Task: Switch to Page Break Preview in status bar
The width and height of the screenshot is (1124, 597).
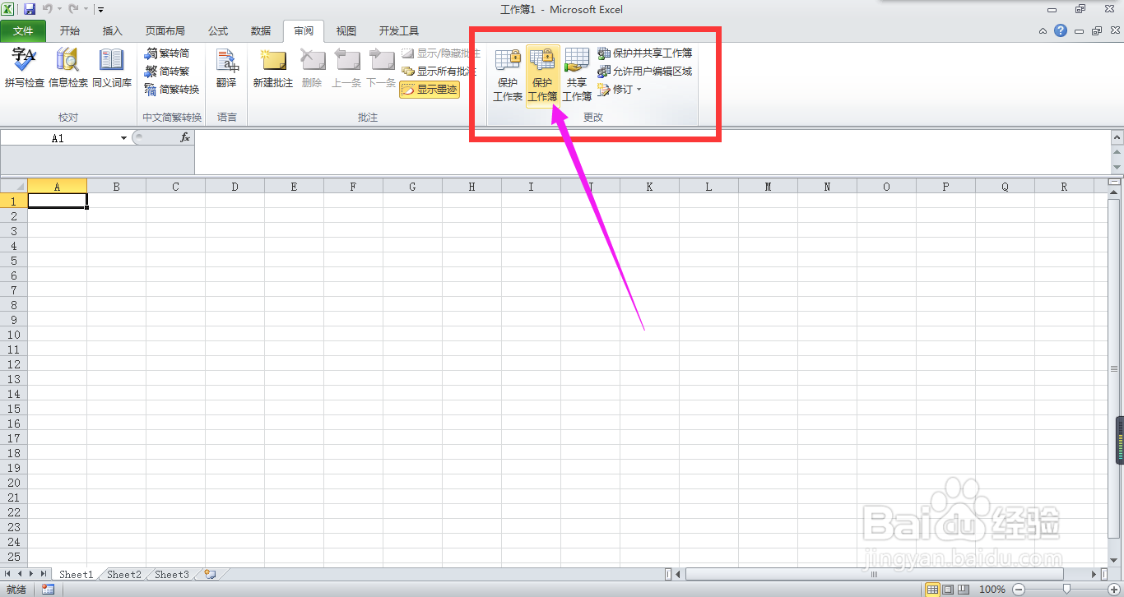Action: click(x=964, y=589)
